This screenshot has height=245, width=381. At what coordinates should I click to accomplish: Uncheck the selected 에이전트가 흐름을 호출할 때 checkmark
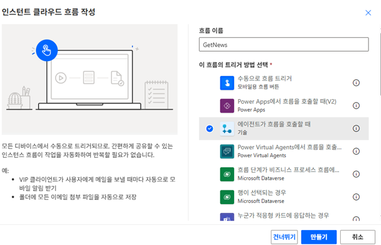coord(209,128)
